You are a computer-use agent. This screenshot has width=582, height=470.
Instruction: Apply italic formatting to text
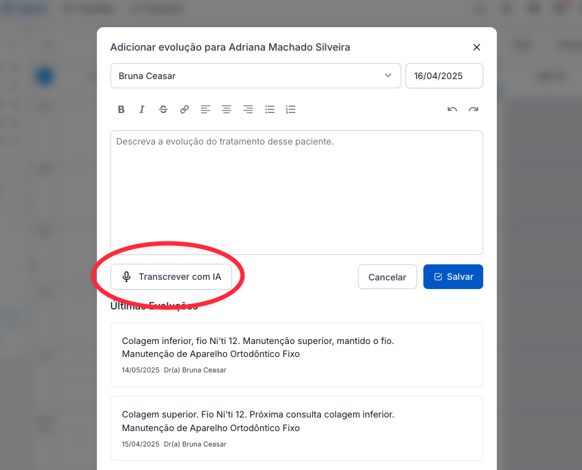[142, 109]
